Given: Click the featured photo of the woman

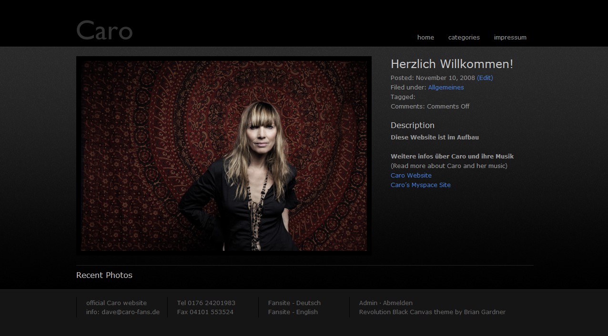Looking at the screenshot, I should click(x=223, y=155).
